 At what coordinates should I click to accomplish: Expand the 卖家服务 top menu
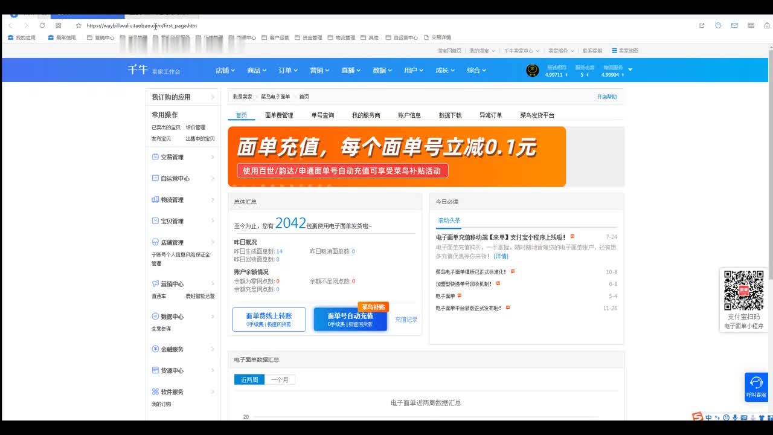(x=560, y=51)
